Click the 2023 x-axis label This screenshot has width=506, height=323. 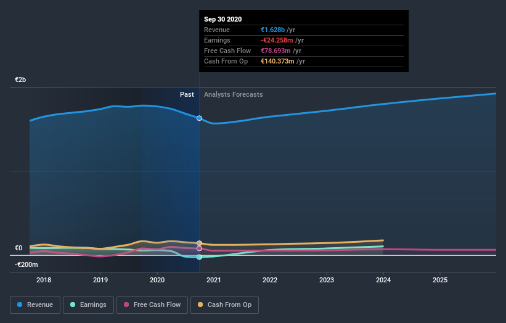point(327,280)
